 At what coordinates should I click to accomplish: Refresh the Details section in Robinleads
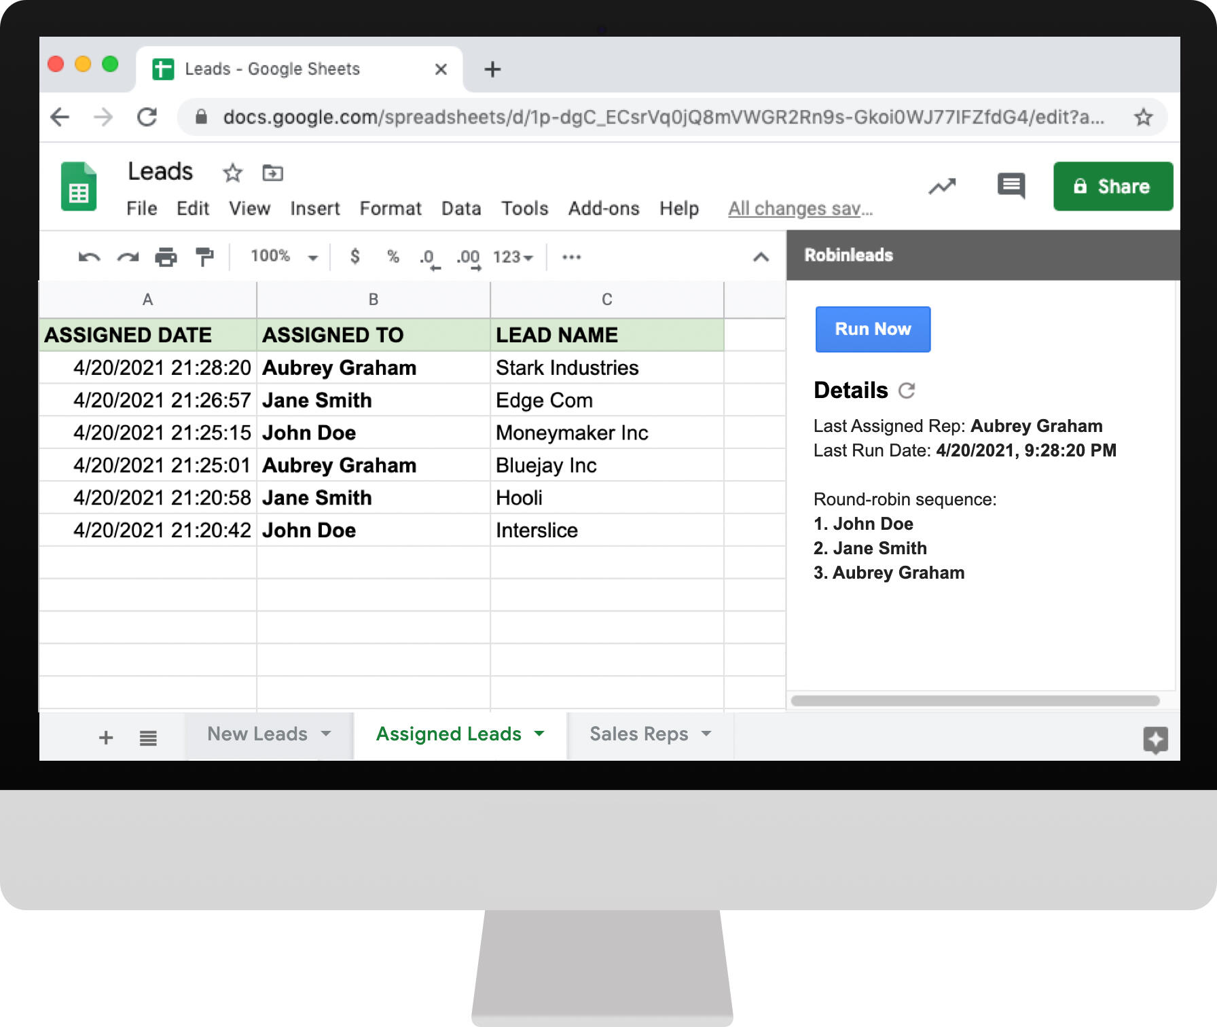tap(907, 391)
